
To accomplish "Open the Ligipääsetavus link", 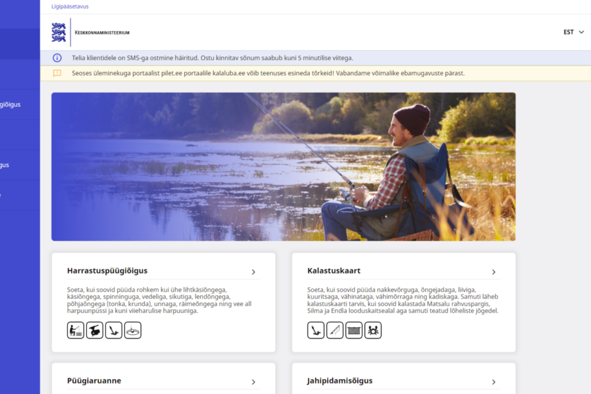I will [70, 7].
